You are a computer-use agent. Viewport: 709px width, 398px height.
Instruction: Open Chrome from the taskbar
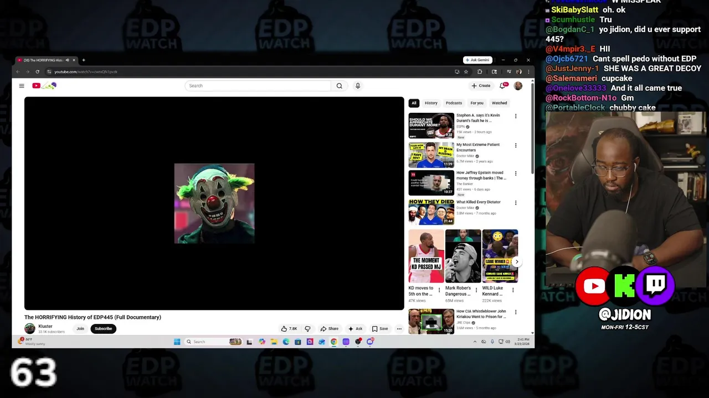pyautogui.click(x=334, y=342)
